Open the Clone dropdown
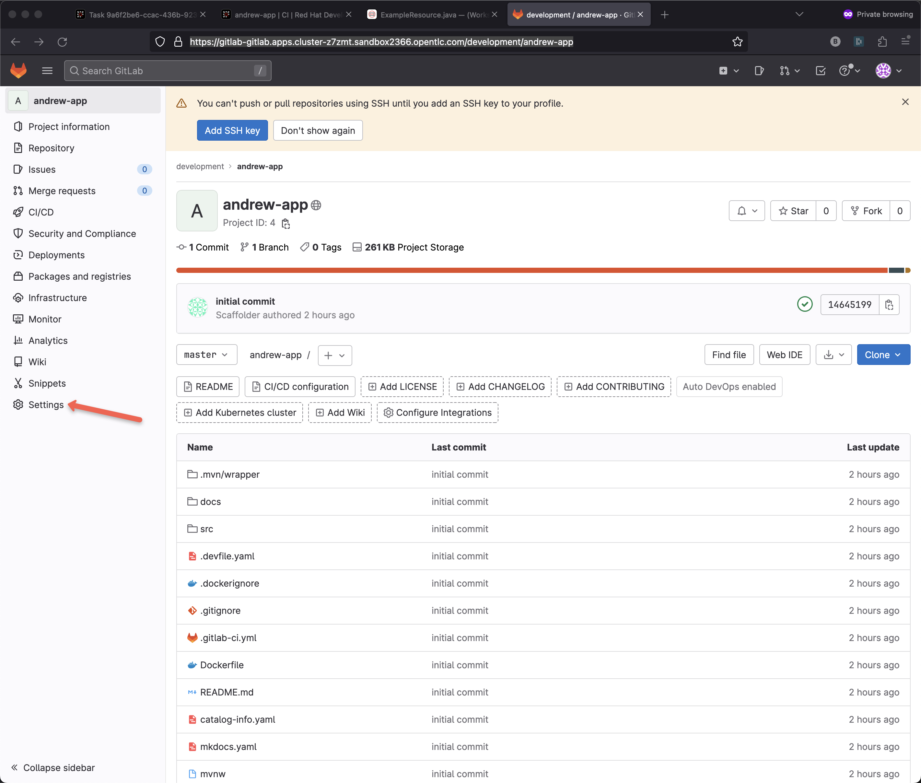This screenshot has width=921, height=783. pyautogui.click(x=883, y=355)
